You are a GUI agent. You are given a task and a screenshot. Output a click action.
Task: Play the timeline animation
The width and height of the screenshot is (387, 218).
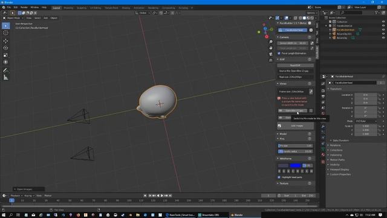click(162, 196)
